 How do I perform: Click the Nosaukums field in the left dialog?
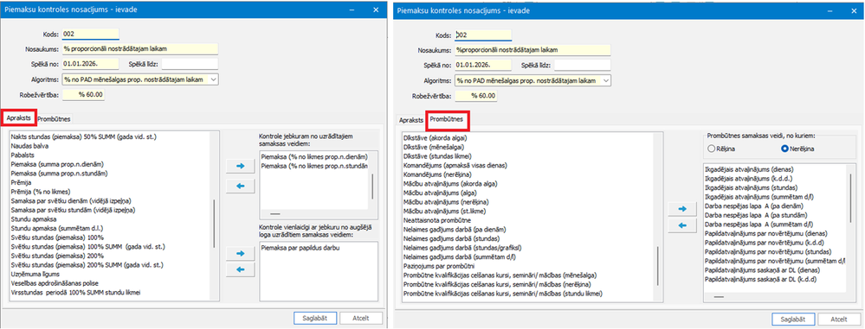point(140,49)
